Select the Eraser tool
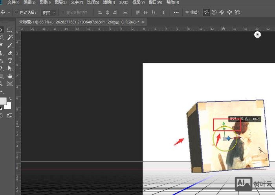The height and width of the screenshot is (195, 275). [x=10, y=53]
